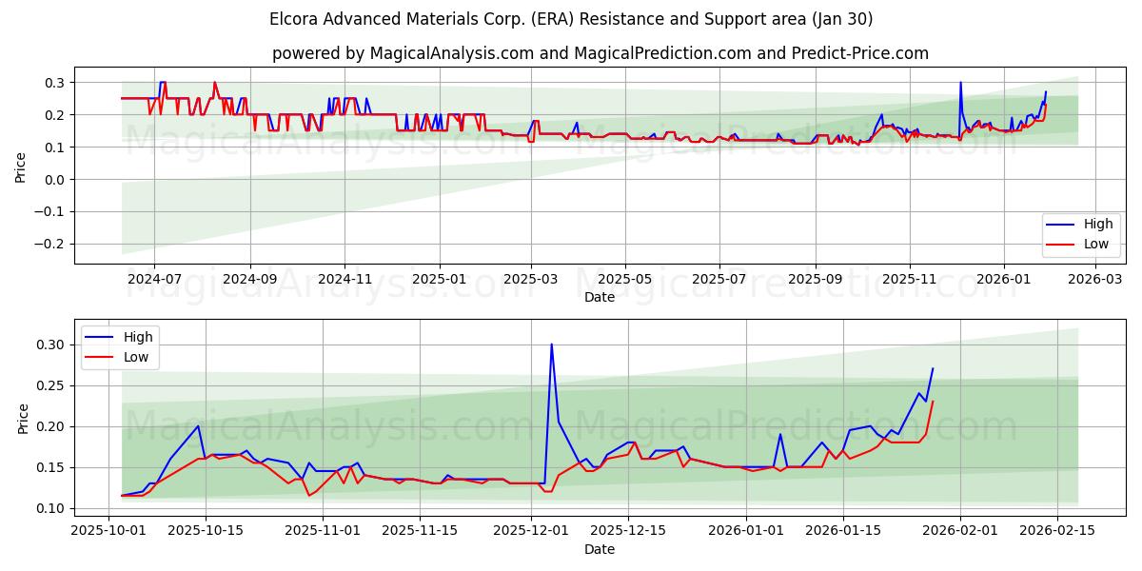Click the '2025-09' x-axis label
Image resolution: width=1142 pixels, height=571 pixels.
pos(815,280)
